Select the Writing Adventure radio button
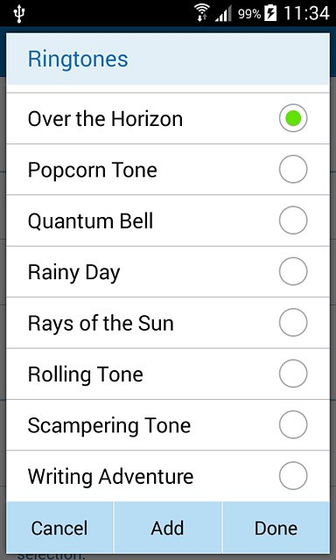 coord(293,476)
